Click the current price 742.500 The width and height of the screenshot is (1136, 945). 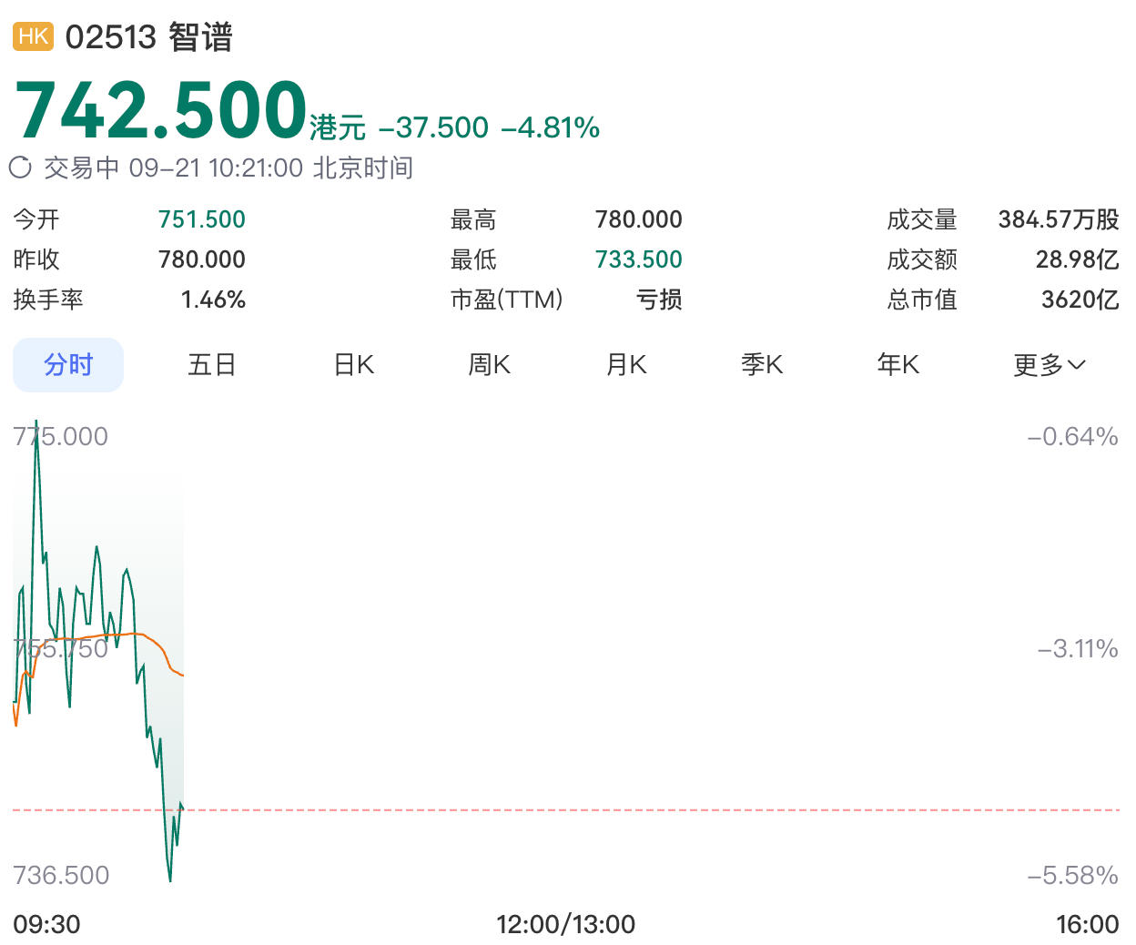click(x=161, y=109)
